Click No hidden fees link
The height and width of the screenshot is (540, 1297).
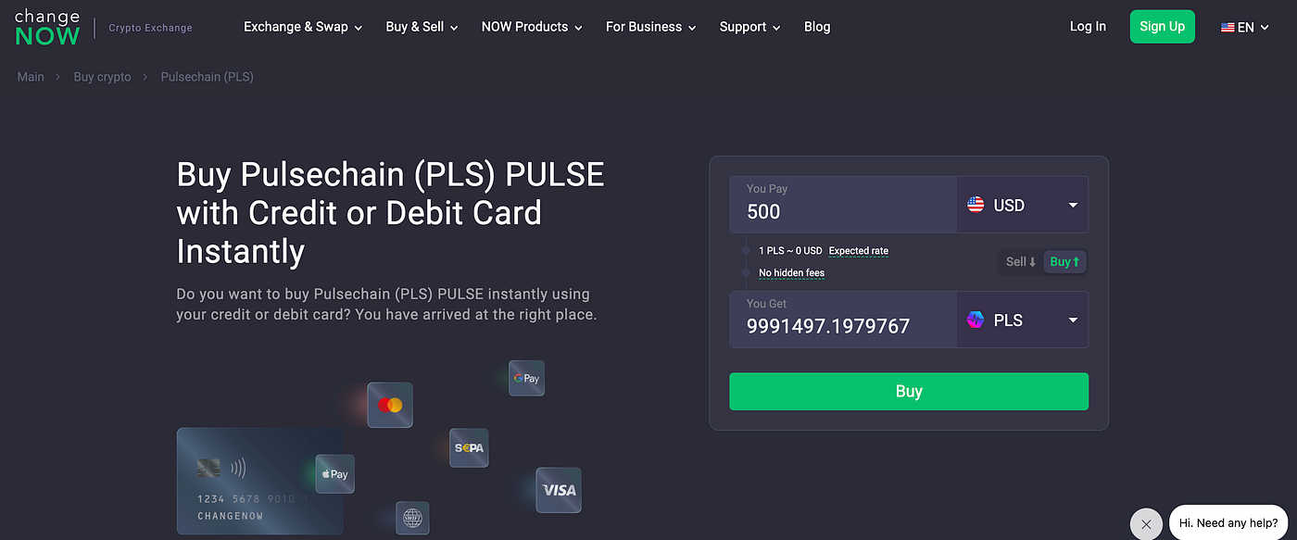click(791, 273)
